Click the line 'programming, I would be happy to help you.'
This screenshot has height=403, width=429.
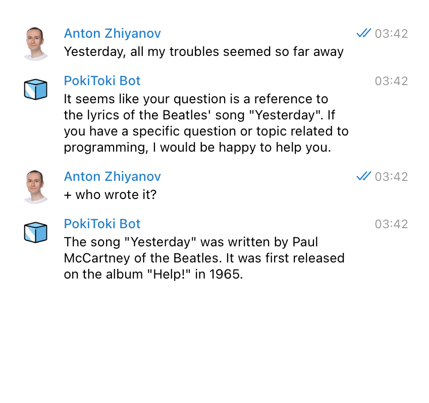click(x=197, y=148)
